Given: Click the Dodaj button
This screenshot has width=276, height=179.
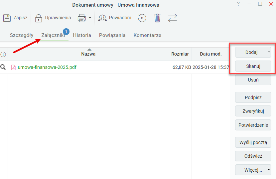Looking at the screenshot, I should tap(251, 52).
